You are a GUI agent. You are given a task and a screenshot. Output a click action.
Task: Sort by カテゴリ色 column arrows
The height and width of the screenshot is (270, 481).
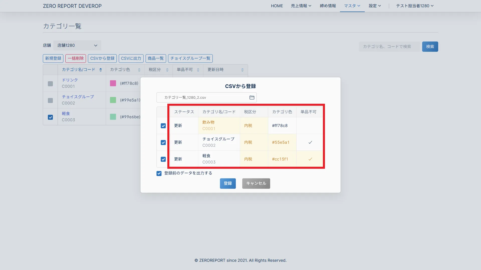tap(139, 70)
